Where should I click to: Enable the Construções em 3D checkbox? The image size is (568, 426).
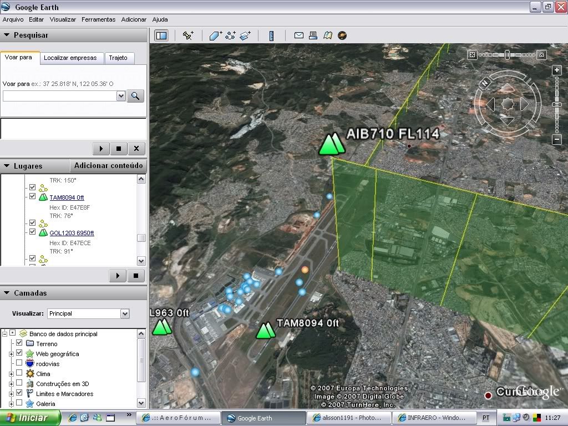click(19, 383)
